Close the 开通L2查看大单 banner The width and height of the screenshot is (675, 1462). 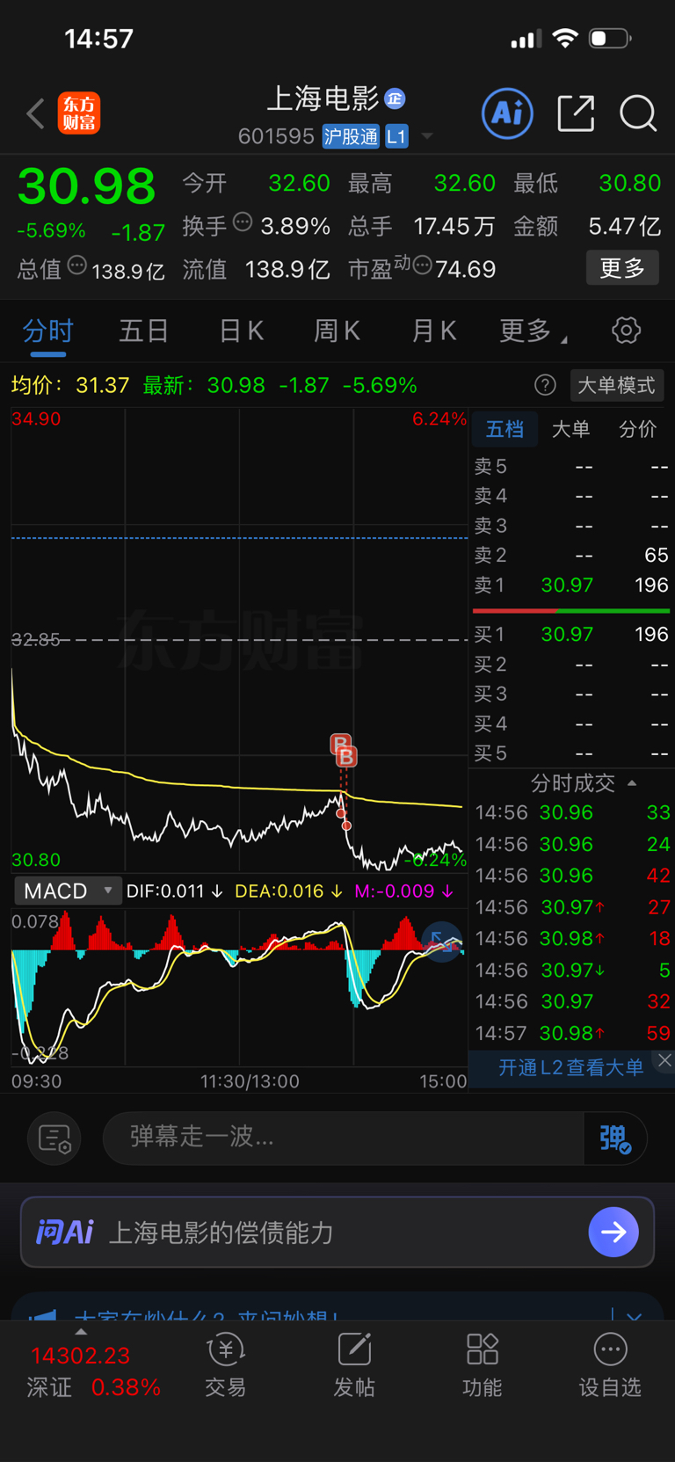click(664, 1060)
